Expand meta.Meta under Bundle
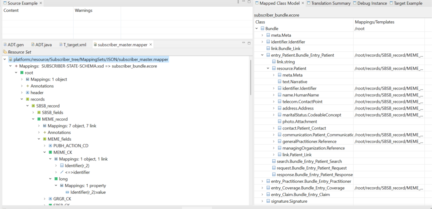This screenshot has width=432, height=209. [262, 35]
